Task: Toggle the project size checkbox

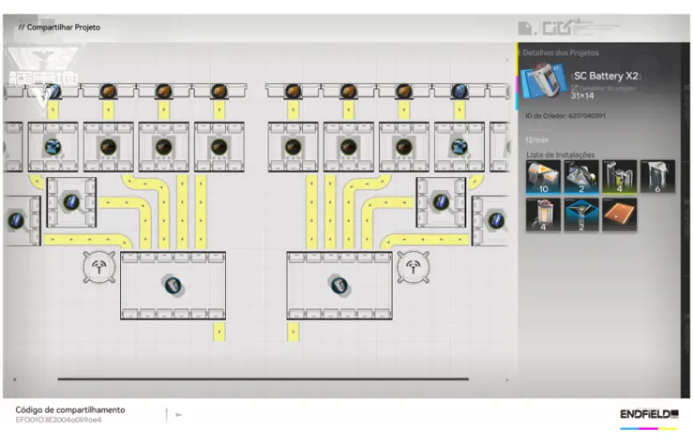Action: [x=574, y=87]
